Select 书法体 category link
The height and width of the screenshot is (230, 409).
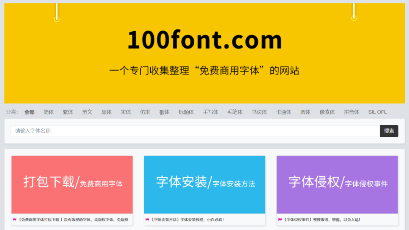(x=259, y=112)
